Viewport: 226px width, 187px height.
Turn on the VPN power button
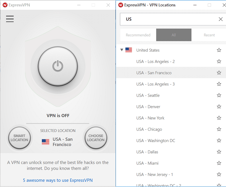(58, 66)
